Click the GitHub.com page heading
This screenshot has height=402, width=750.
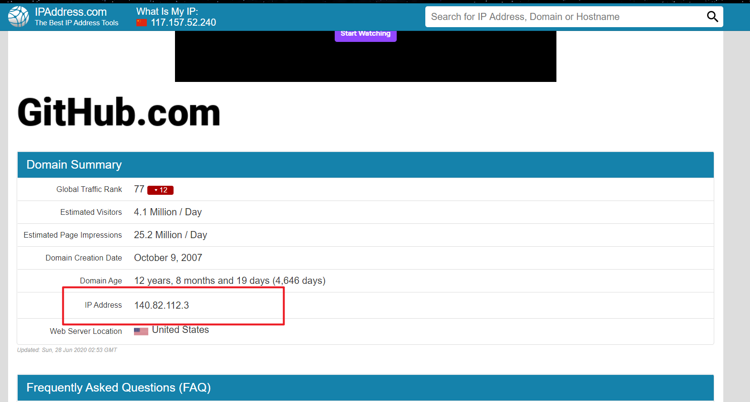coord(119,112)
